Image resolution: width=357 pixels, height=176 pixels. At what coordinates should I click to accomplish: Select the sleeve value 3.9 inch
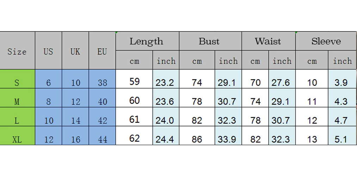pyautogui.click(x=341, y=83)
